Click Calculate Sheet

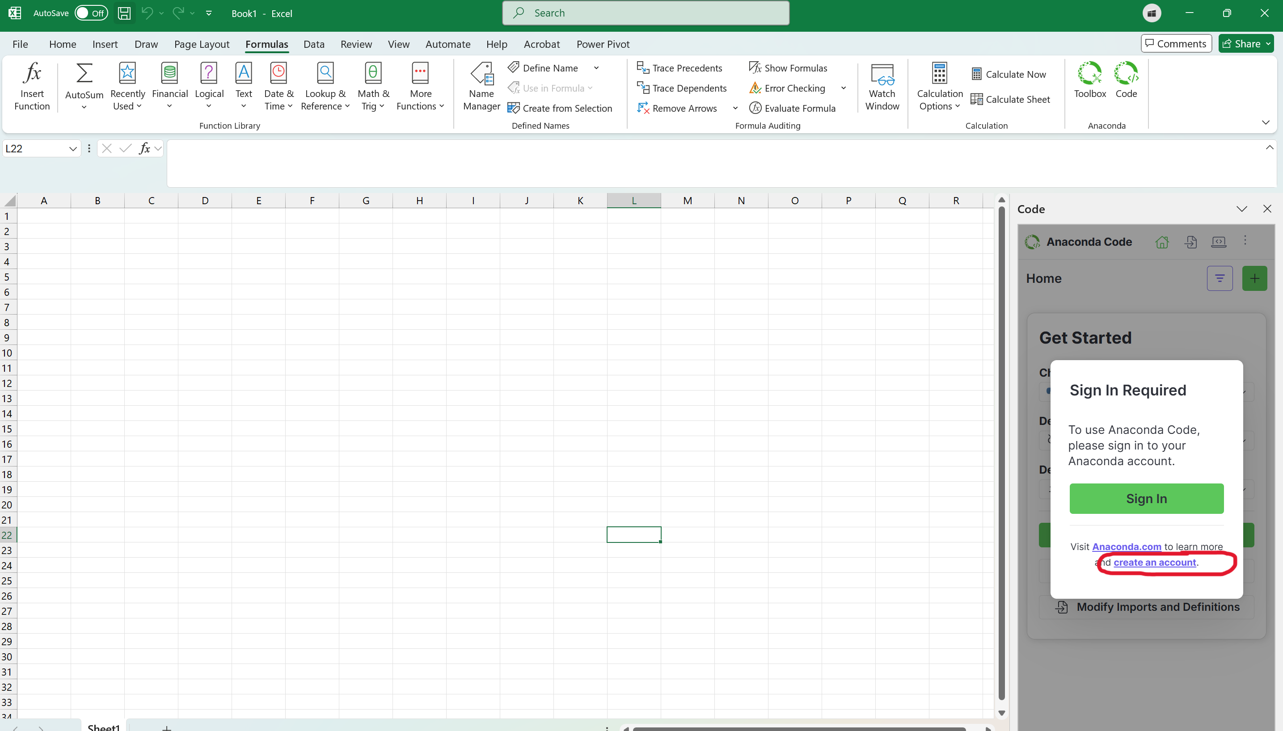pos(1010,99)
